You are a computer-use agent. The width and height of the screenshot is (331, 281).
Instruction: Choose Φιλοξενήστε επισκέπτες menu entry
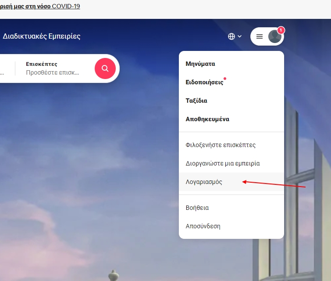221,145
